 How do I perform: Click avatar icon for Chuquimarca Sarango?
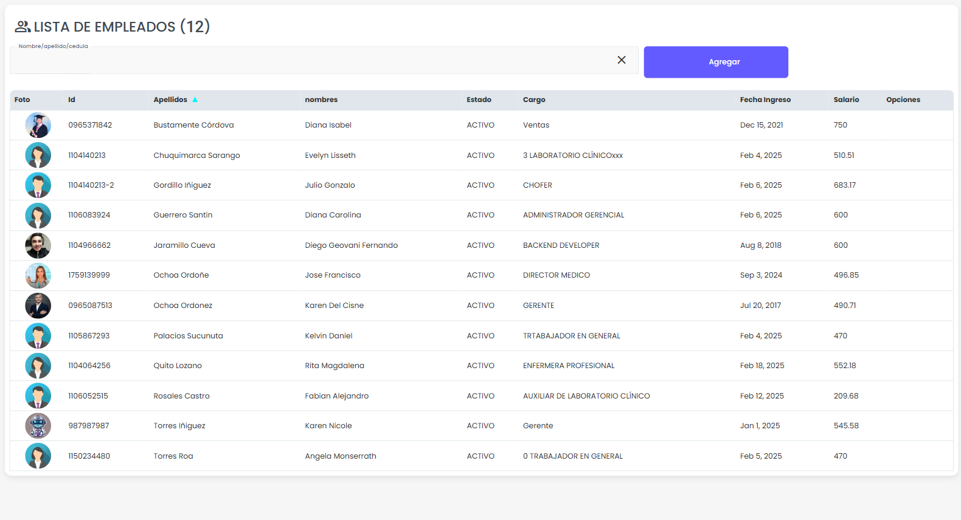tap(38, 156)
